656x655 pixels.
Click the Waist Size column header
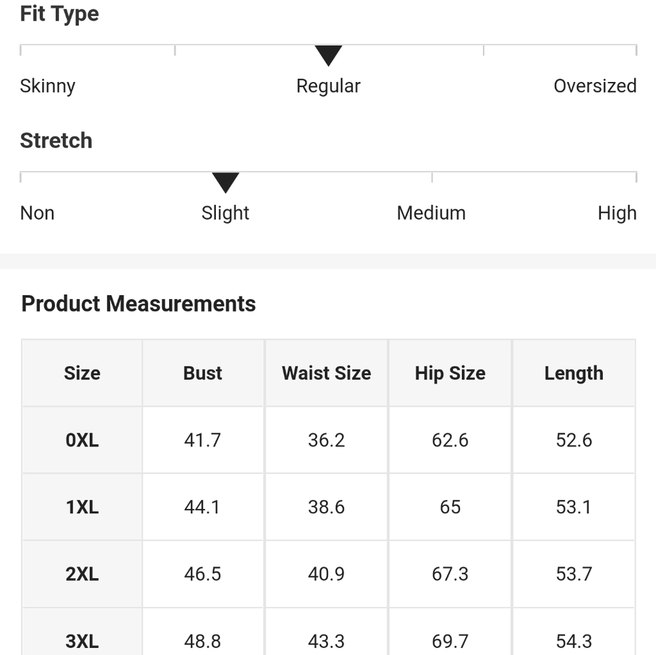pos(326,373)
